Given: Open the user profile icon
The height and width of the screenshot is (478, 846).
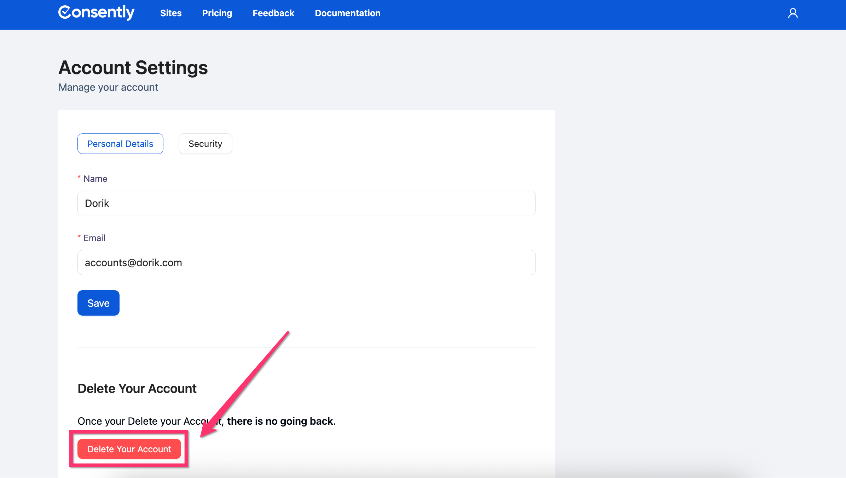Looking at the screenshot, I should tap(793, 13).
